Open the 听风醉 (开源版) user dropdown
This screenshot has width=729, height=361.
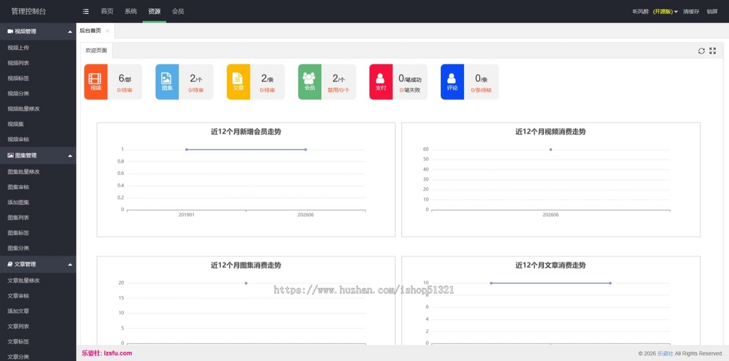pyautogui.click(x=655, y=12)
